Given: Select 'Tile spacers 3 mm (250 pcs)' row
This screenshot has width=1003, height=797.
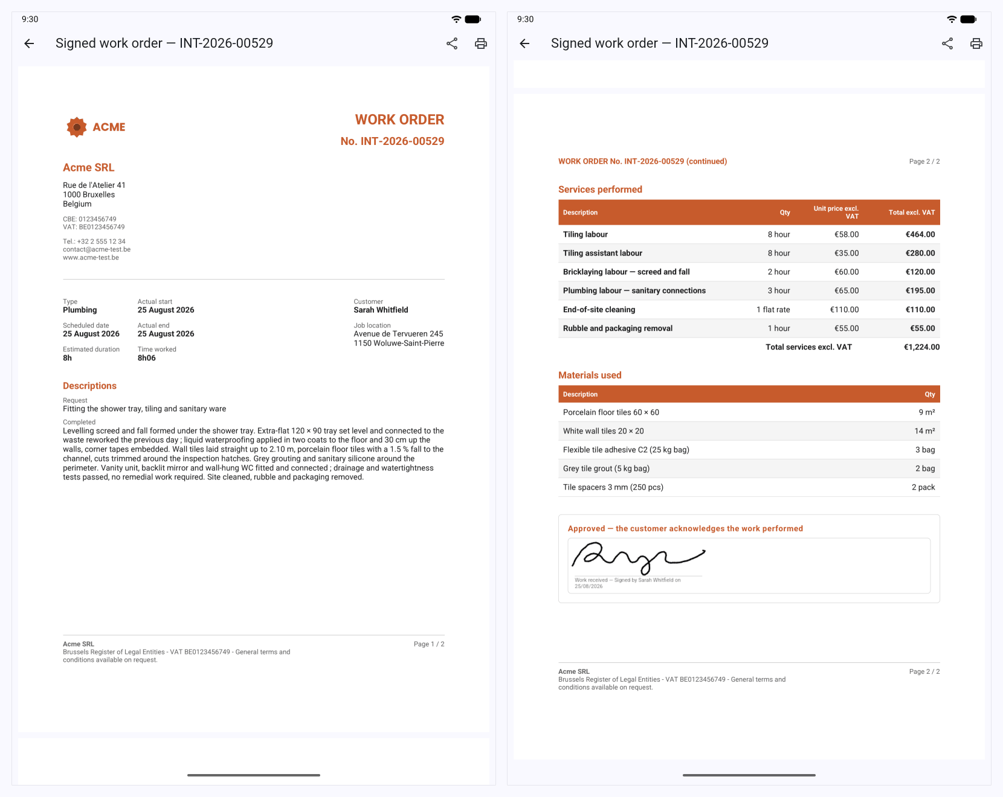Looking at the screenshot, I should point(749,487).
